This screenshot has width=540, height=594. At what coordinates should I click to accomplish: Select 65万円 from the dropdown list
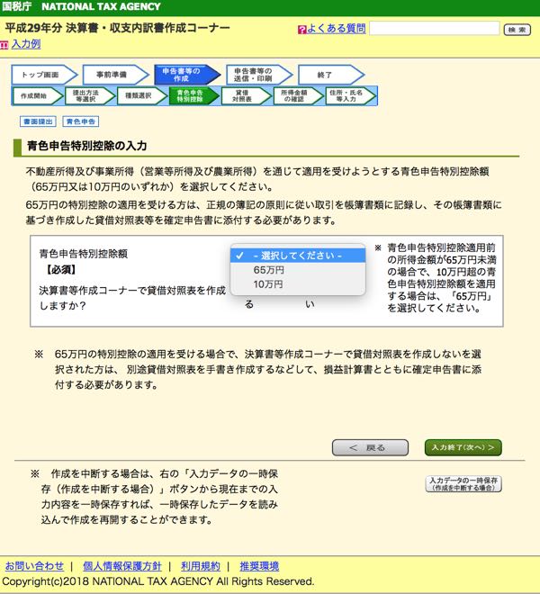click(269, 270)
